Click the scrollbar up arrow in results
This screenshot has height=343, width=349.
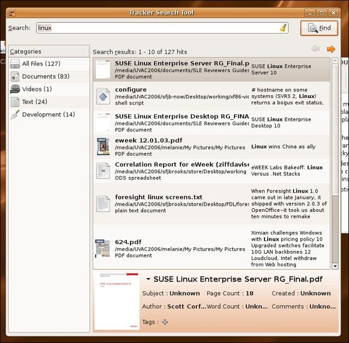(335, 60)
